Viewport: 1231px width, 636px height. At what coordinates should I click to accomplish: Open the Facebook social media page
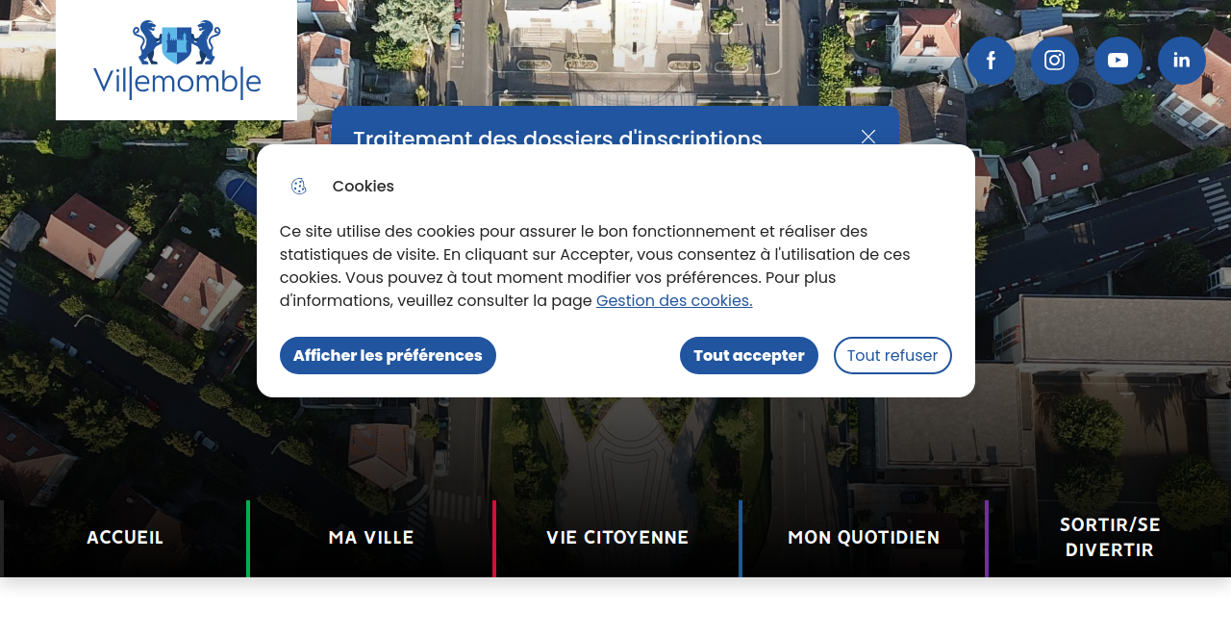pos(991,61)
